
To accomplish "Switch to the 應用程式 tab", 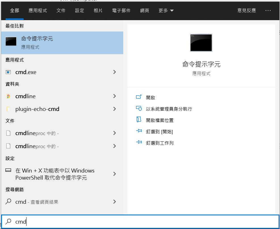I will 38,10.
